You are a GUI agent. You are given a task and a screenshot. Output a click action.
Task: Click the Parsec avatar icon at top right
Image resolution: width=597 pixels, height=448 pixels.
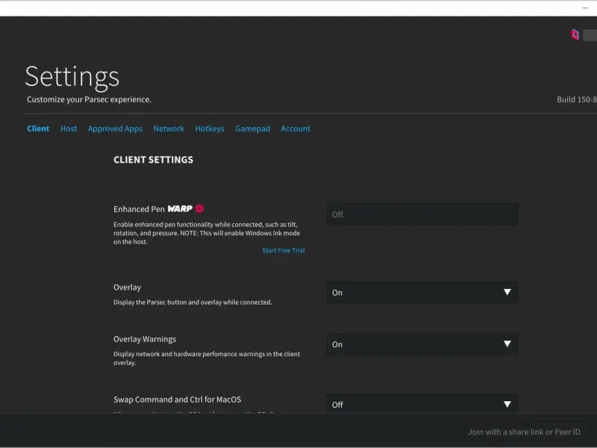(575, 34)
